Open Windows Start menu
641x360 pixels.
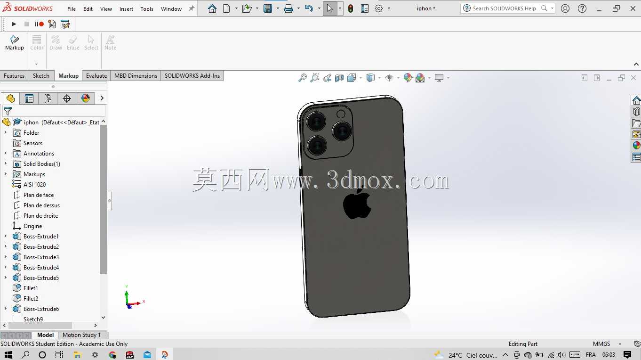[8, 355]
